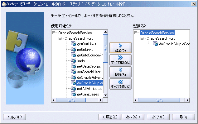Click the vertical scrollbar thumb in the available list
Screen dimensions: 198x124
[x=105, y=49]
